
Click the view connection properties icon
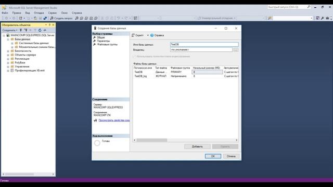(x=95, y=121)
